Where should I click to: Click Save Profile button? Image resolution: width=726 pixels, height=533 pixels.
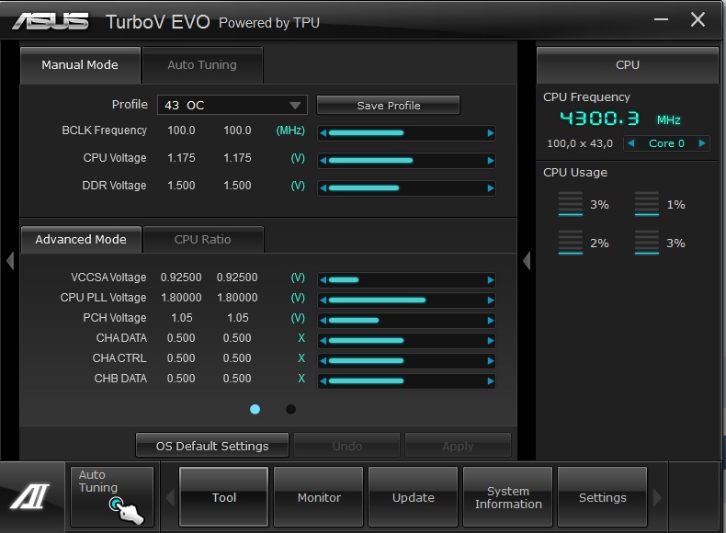click(389, 105)
